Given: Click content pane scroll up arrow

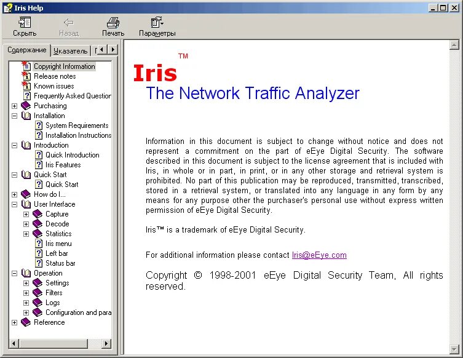Looking at the screenshot, I should point(454,45).
